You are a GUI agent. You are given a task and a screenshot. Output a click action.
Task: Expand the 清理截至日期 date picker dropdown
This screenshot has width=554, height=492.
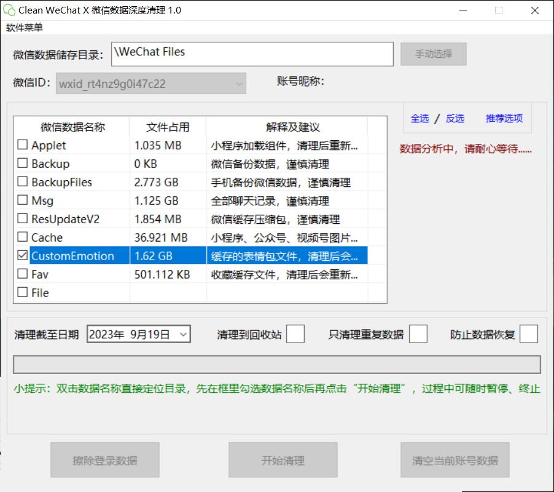tap(183, 335)
